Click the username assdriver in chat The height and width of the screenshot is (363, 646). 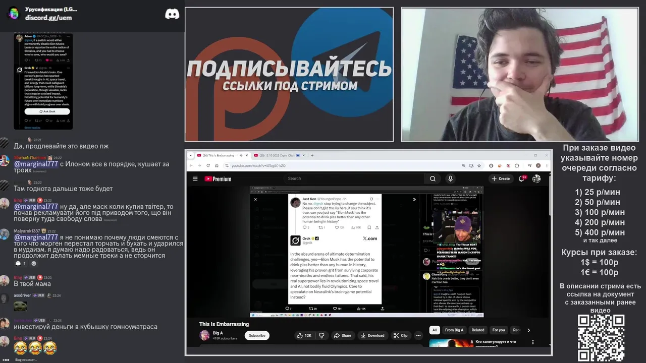22,295
